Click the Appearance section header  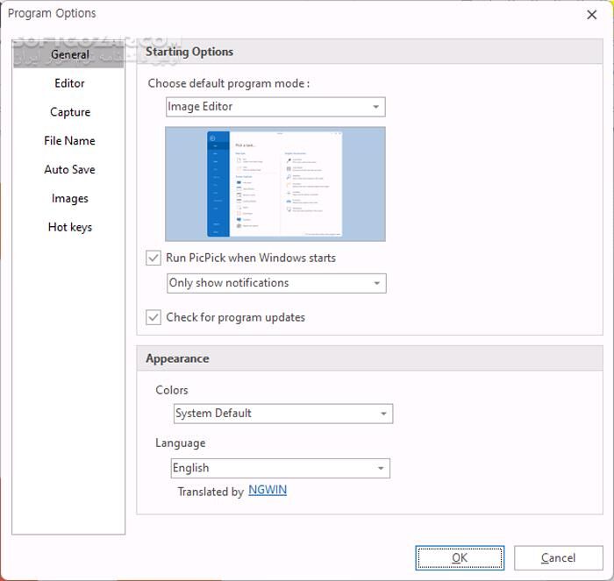point(177,358)
